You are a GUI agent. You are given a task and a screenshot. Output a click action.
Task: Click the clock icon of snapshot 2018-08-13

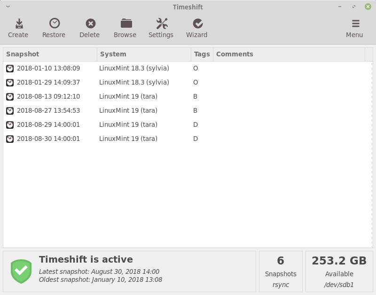[x=10, y=97]
